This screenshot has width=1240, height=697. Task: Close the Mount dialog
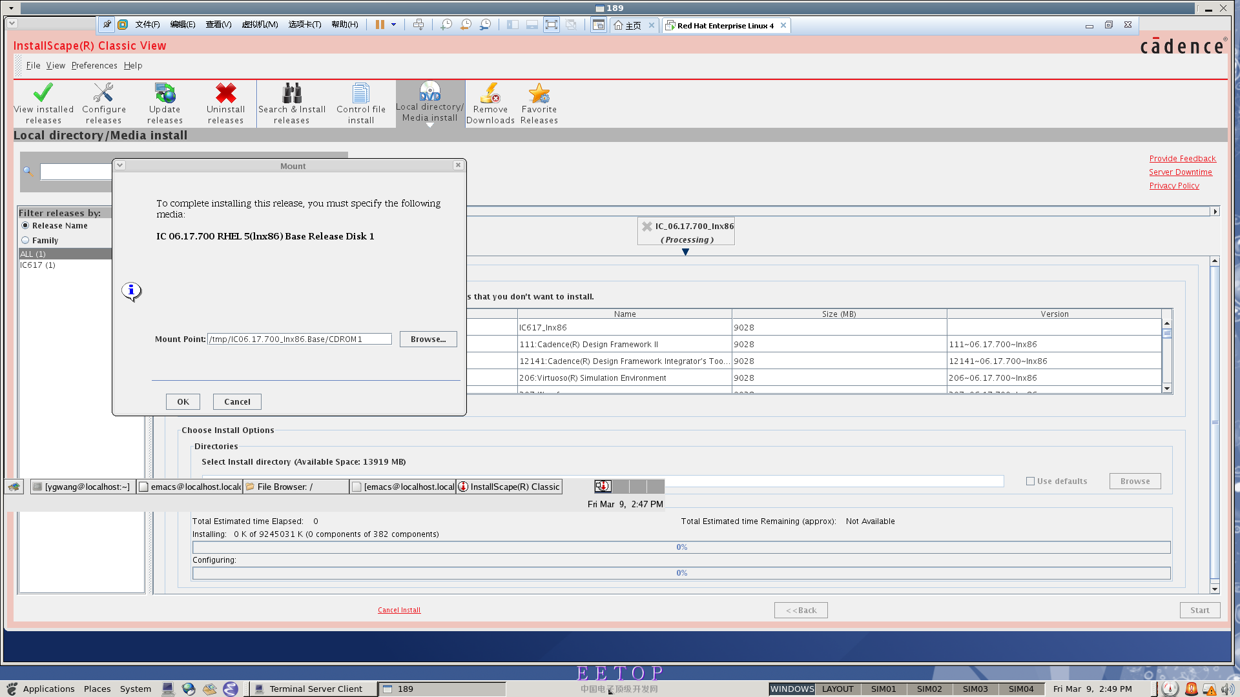point(458,165)
